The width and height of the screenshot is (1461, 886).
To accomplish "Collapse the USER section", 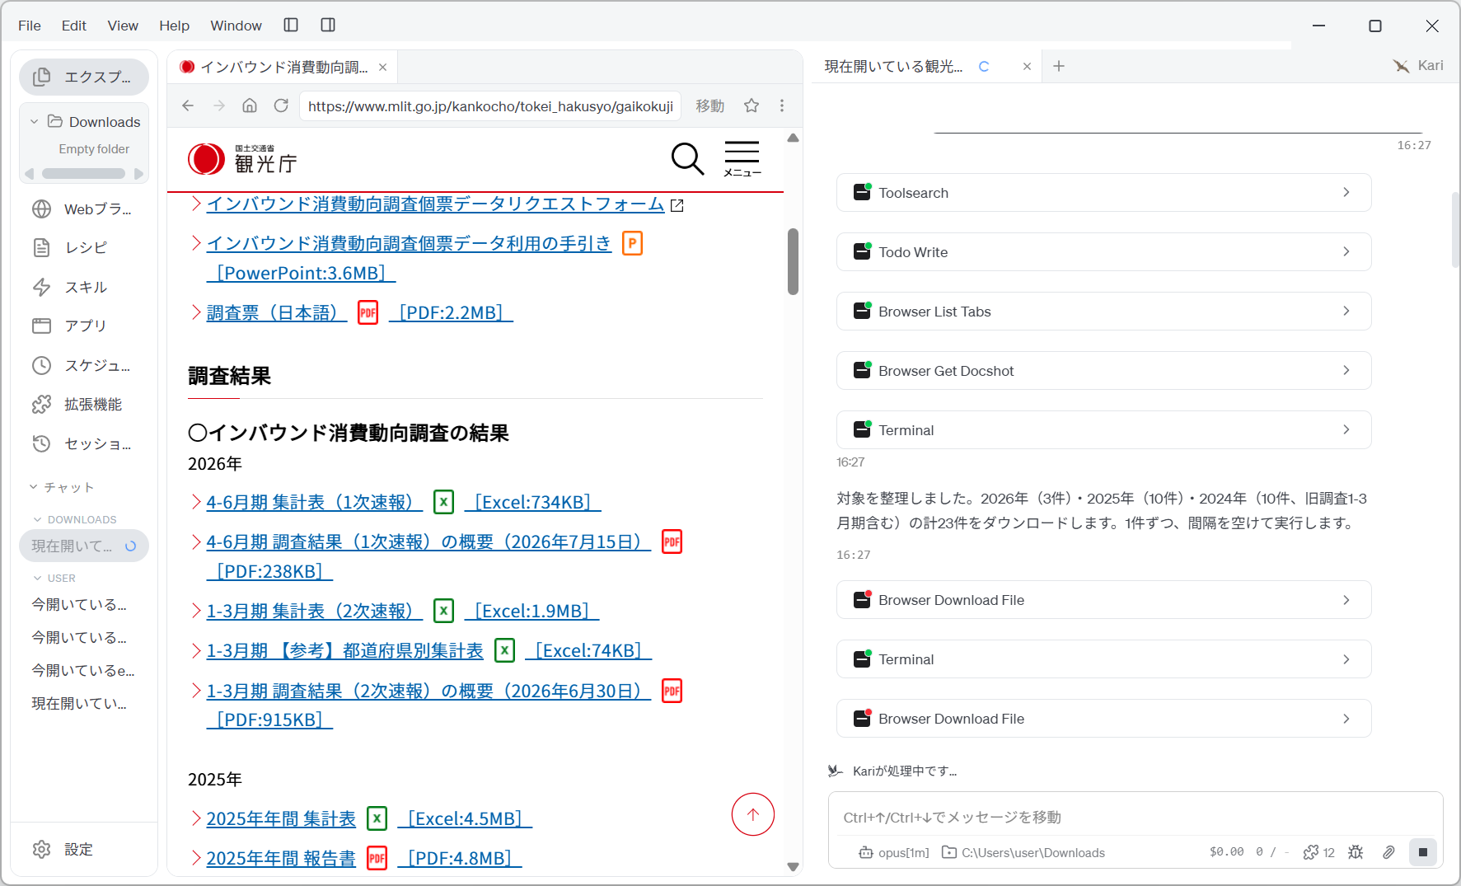I will 37,578.
